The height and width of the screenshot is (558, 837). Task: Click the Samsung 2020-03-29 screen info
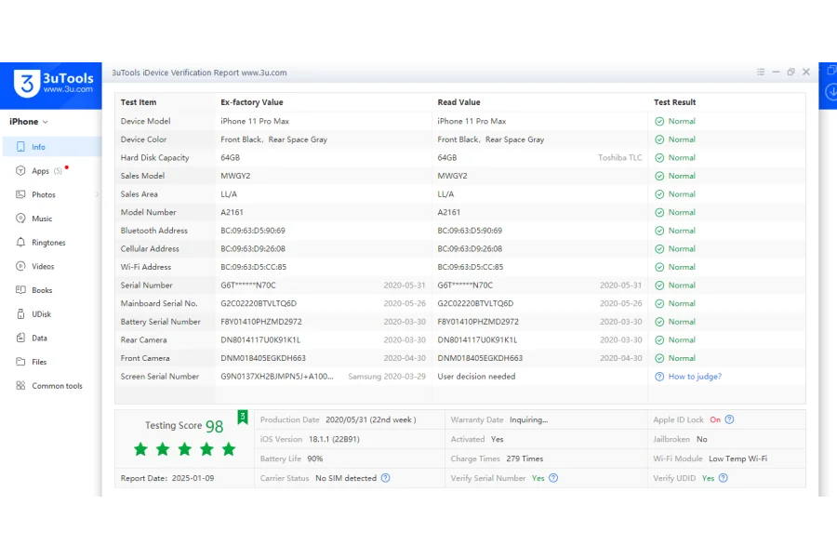pos(387,377)
